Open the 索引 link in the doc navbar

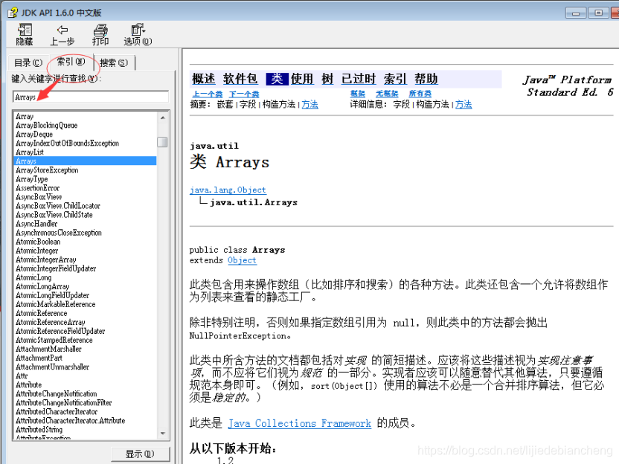click(x=395, y=79)
